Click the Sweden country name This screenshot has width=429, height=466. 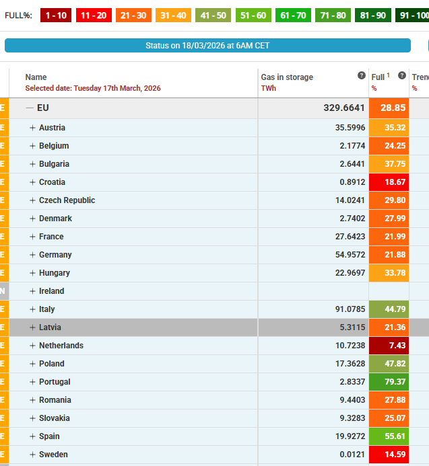pyautogui.click(x=53, y=455)
